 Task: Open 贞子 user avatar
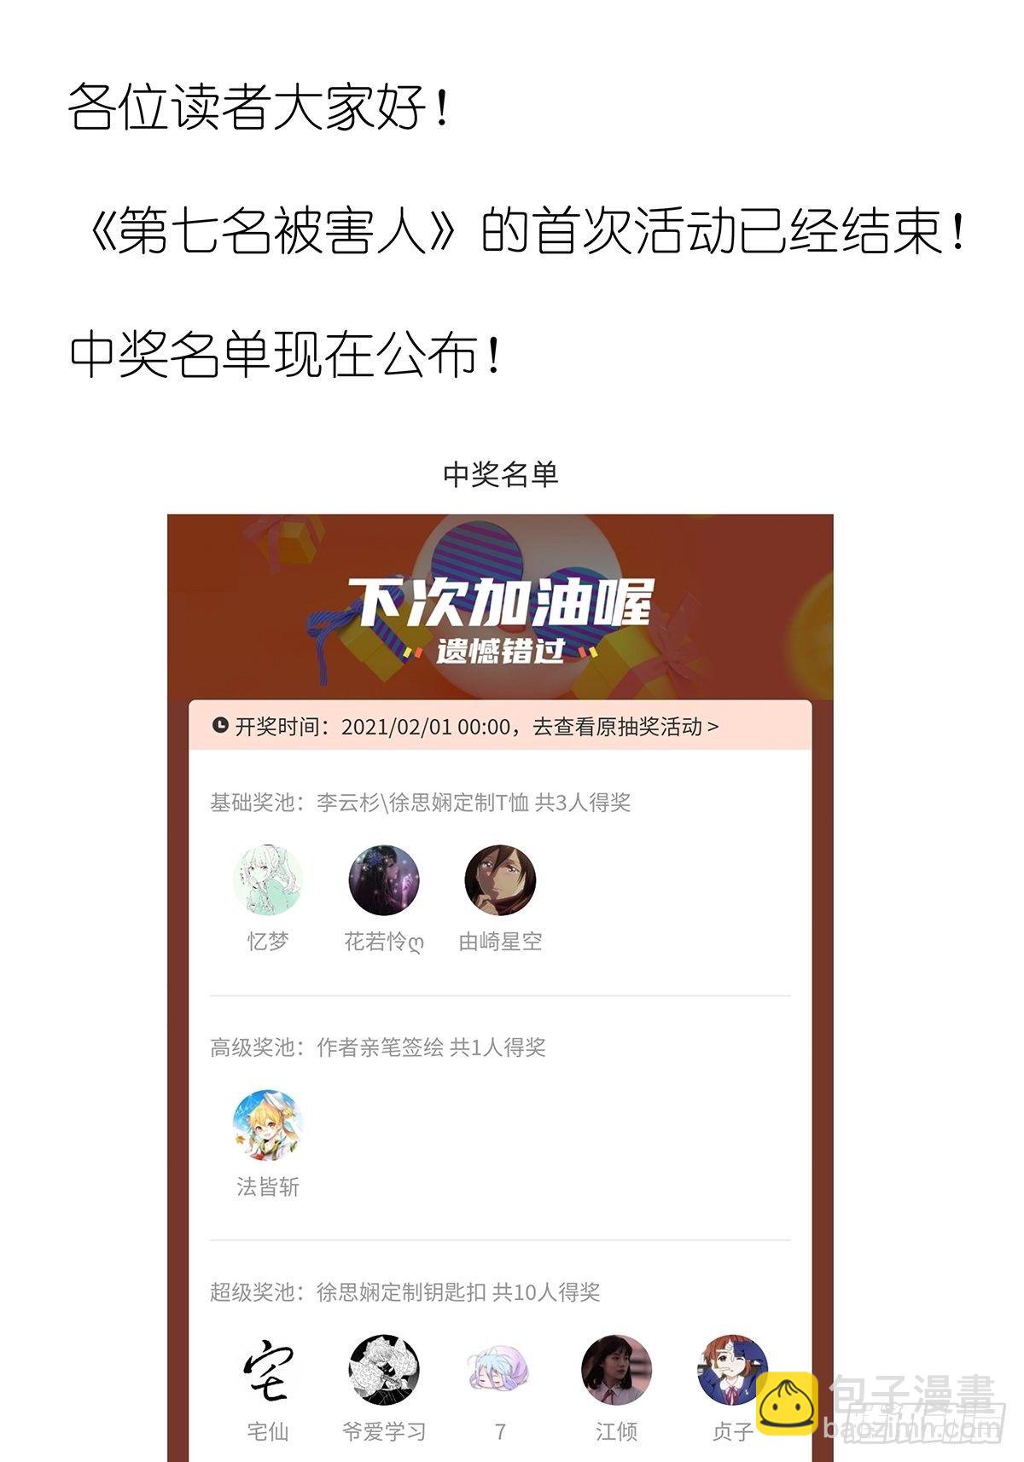[732, 1370]
